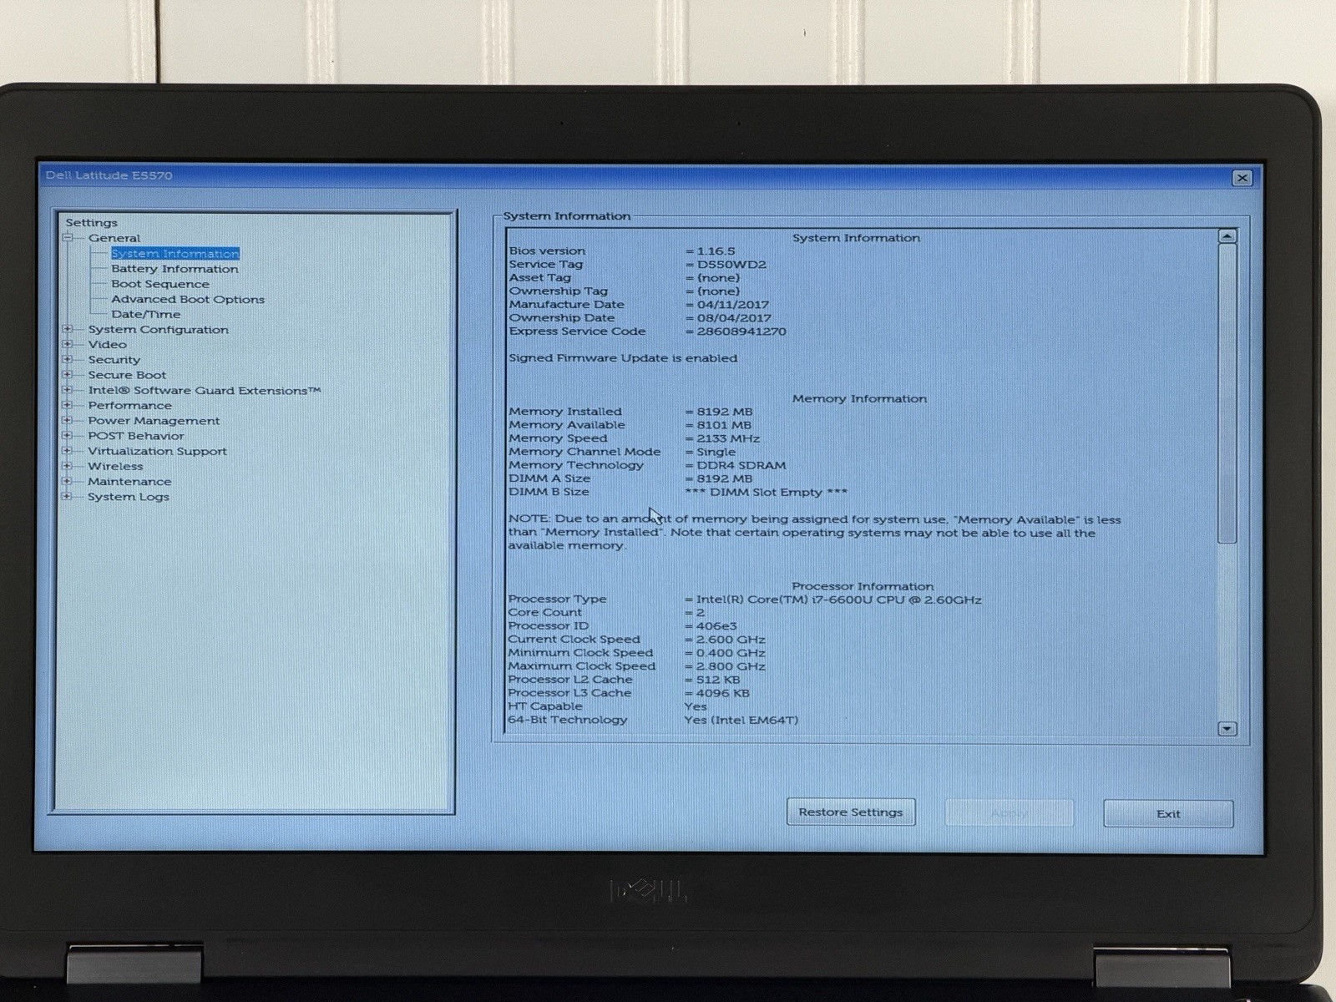Collapse the General tree node
The width and height of the screenshot is (1336, 1002).
point(68,238)
